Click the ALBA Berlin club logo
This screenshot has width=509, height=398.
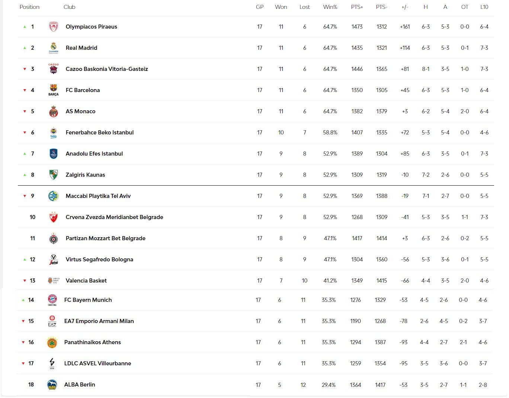52,385
